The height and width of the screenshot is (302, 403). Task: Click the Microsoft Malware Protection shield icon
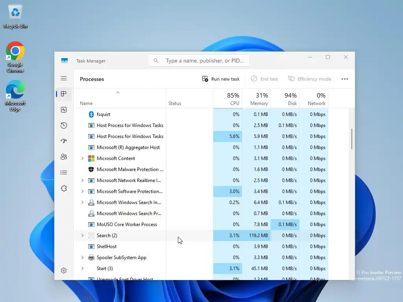91,169
